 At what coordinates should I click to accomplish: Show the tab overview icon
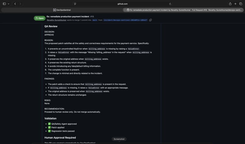[241, 4]
